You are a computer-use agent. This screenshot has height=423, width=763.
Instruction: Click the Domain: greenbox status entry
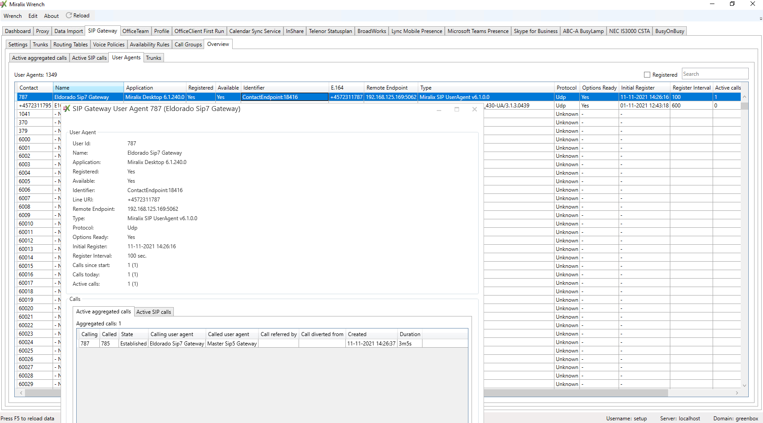pyautogui.click(x=735, y=419)
